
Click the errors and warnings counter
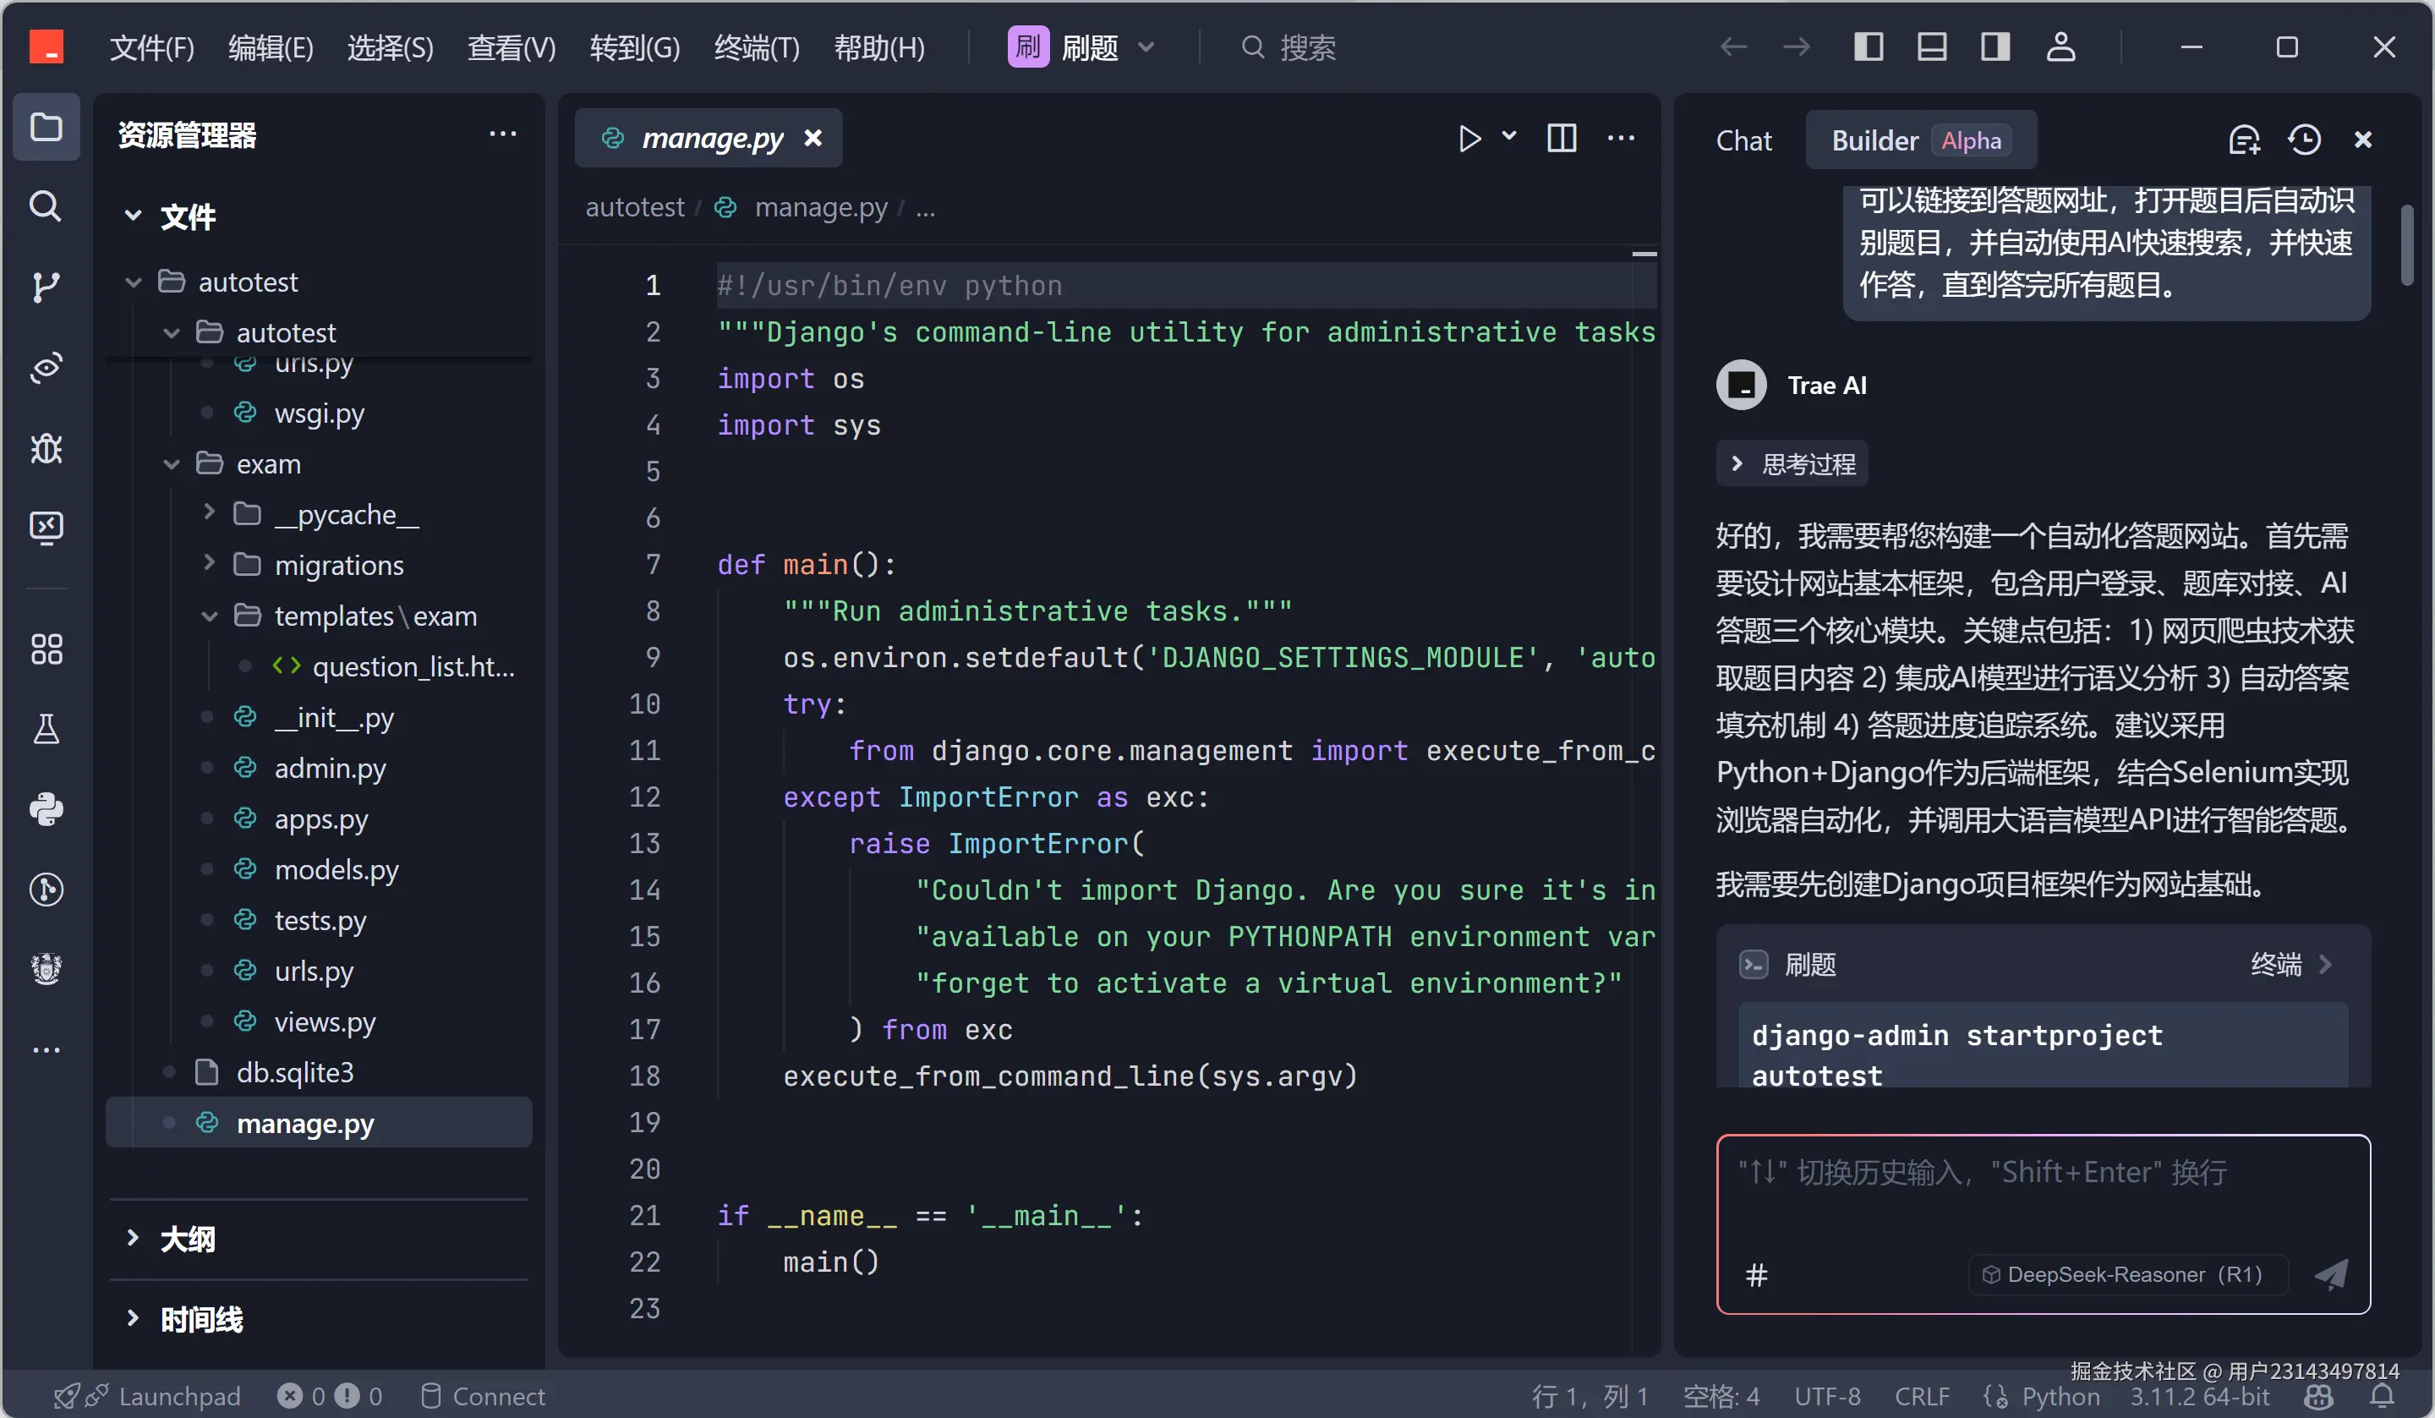coord(330,1396)
